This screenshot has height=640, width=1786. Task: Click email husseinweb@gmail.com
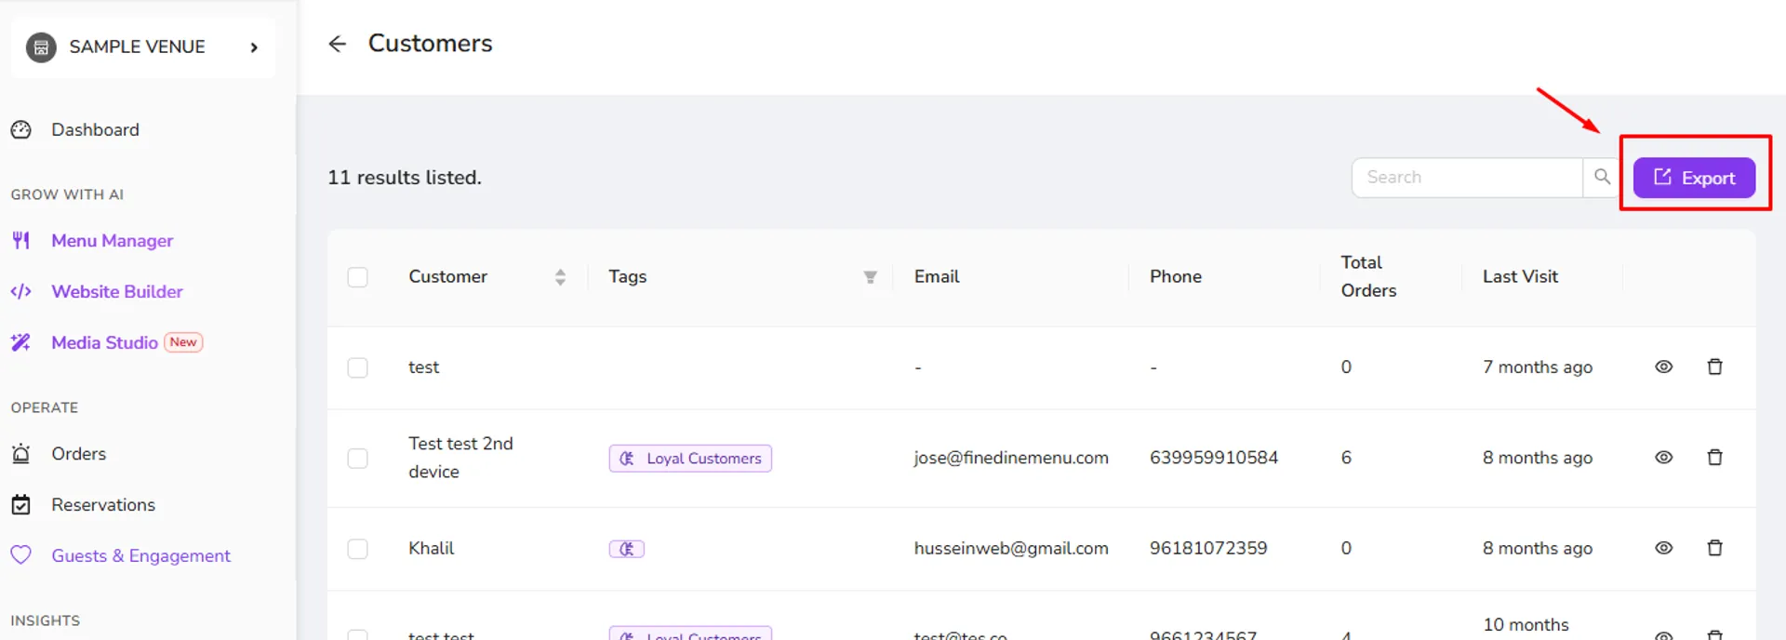[x=1011, y=549]
